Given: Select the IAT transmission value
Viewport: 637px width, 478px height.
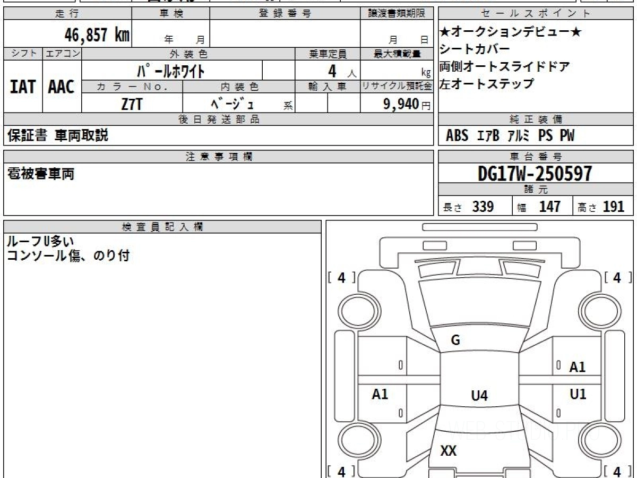Looking at the screenshot, I should [x=23, y=87].
